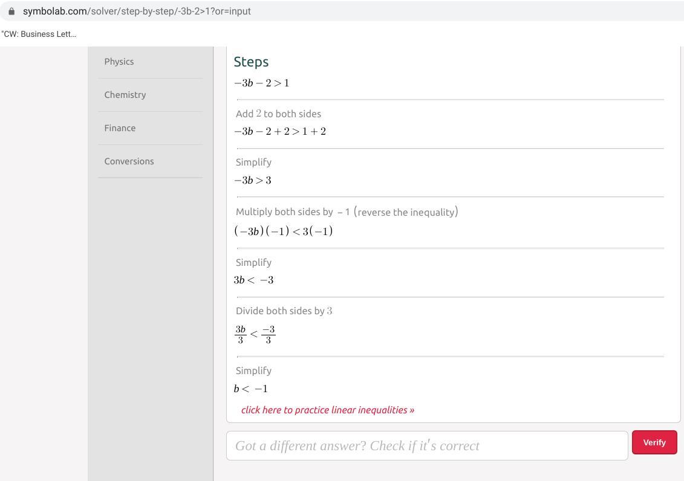684x481 pixels.
Task: Click the Steps heading
Action: pyautogui.click(x=251, y=62)
